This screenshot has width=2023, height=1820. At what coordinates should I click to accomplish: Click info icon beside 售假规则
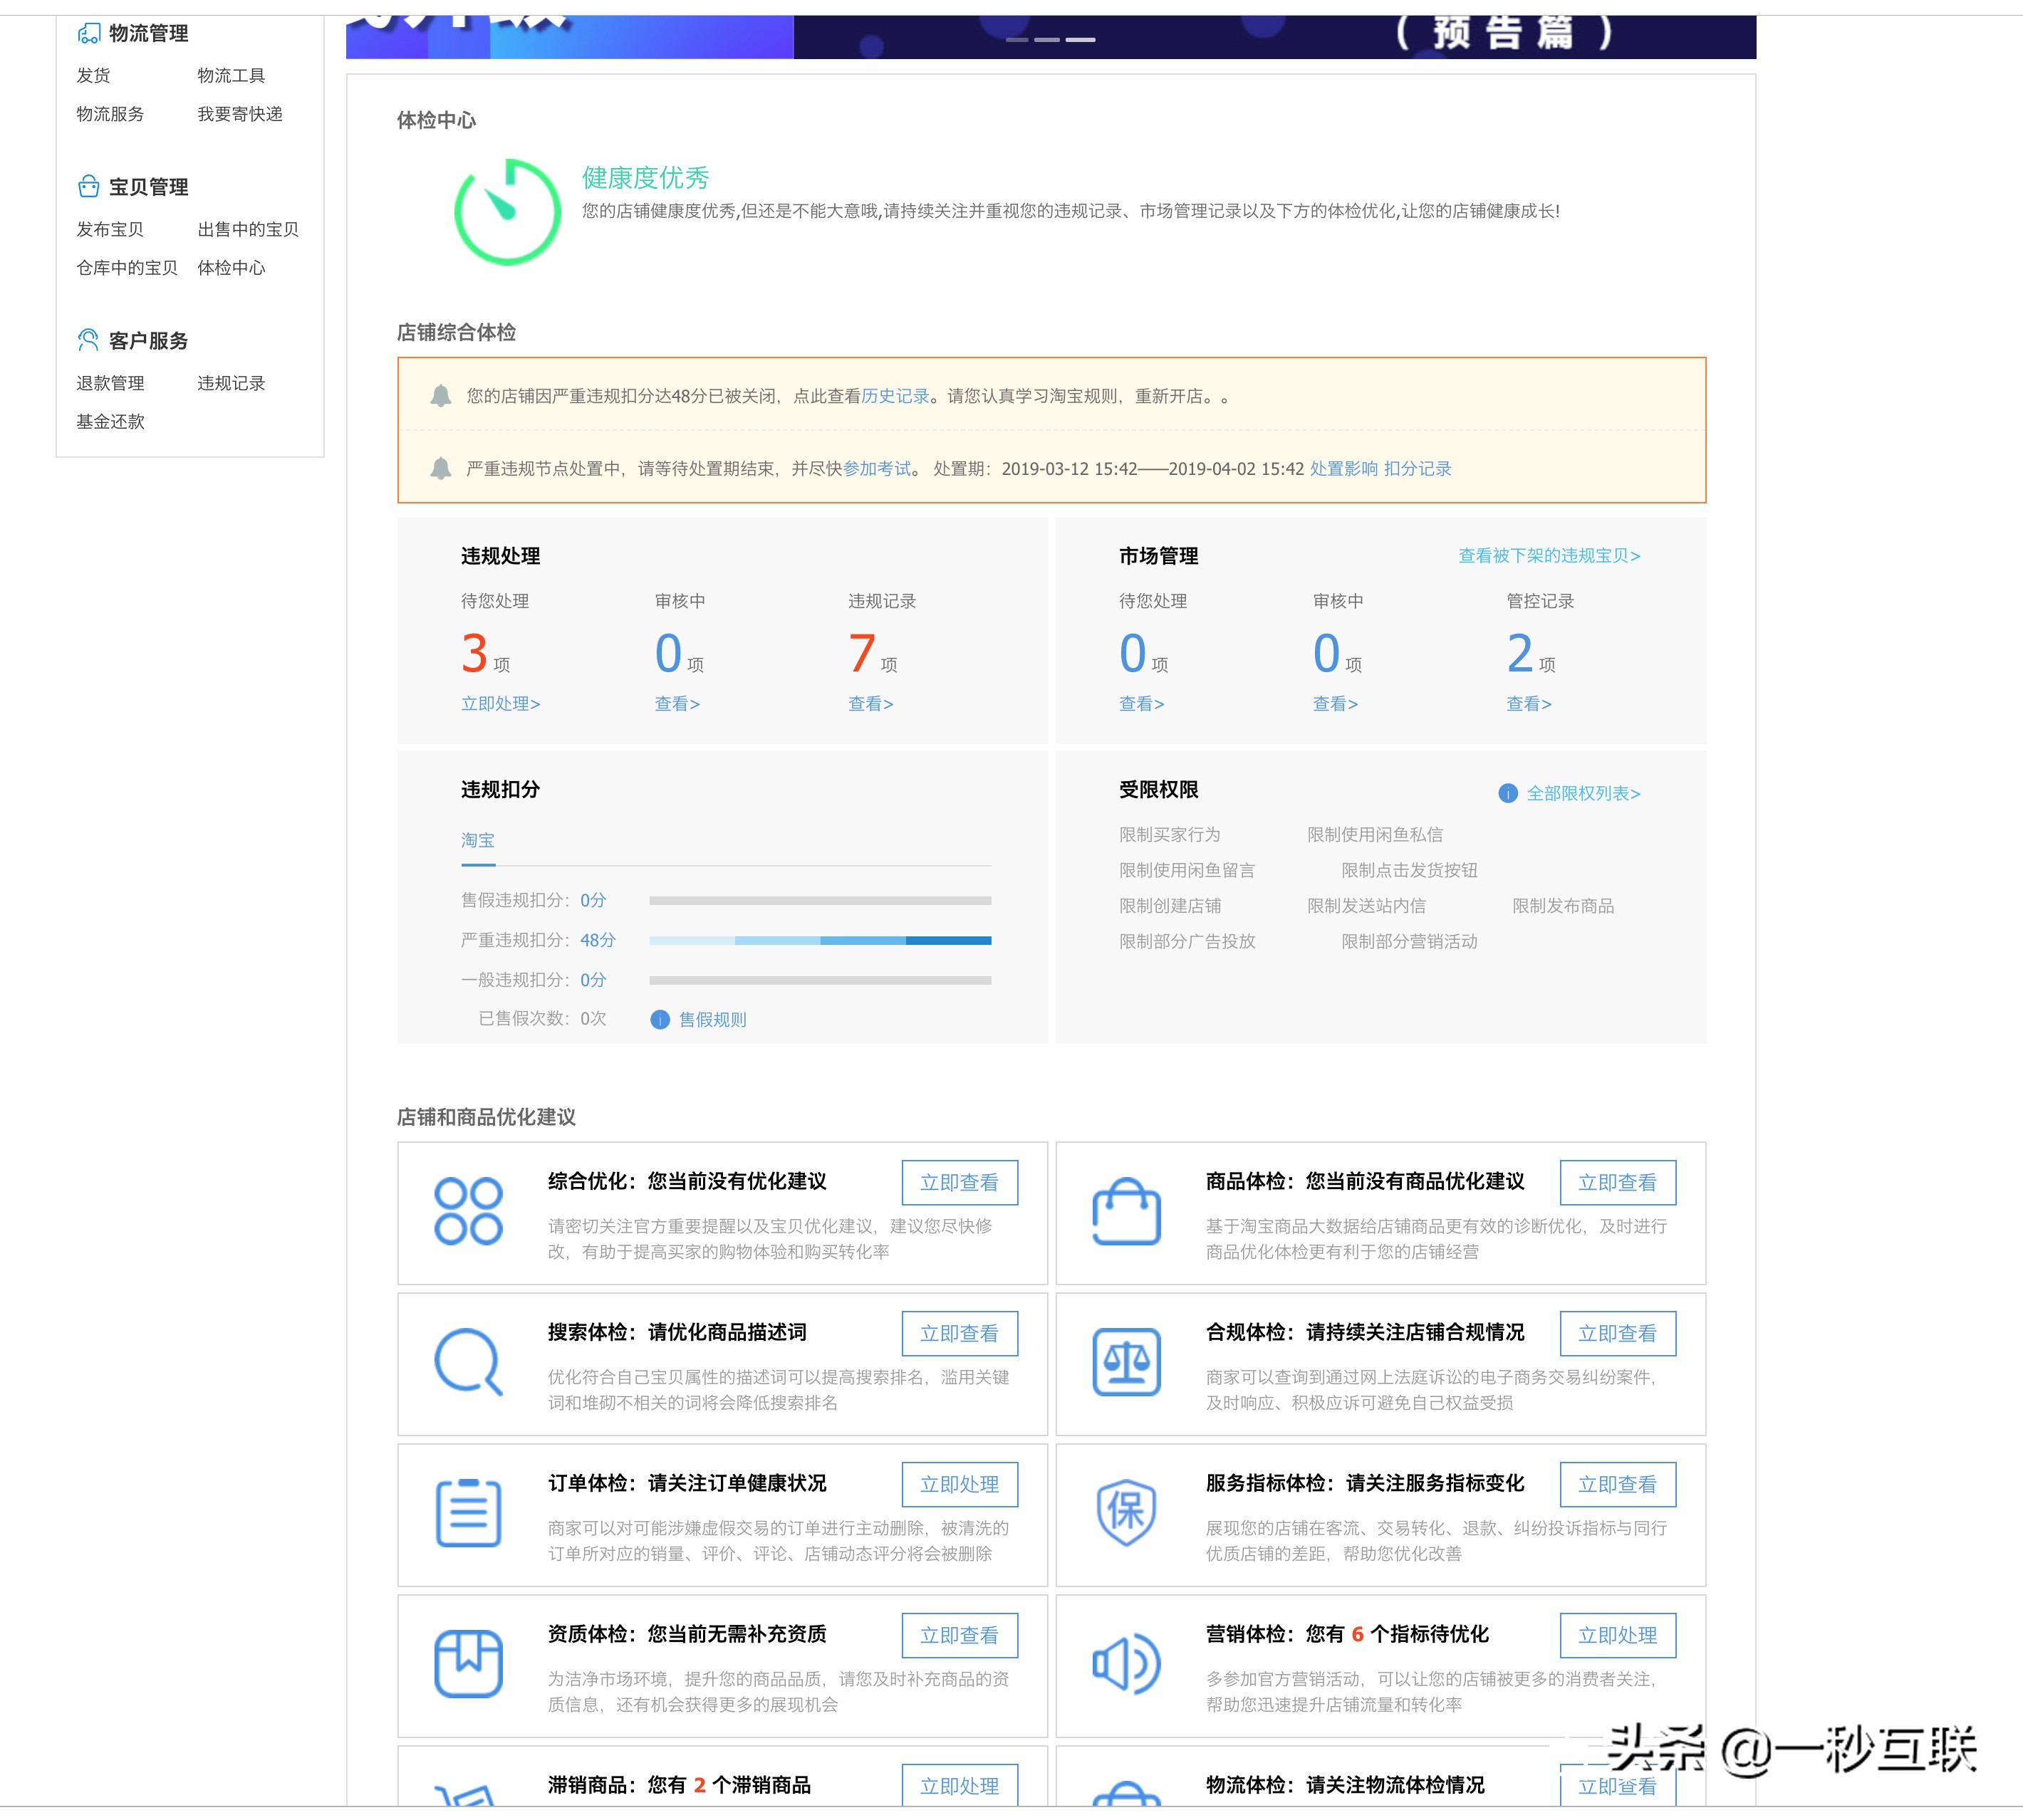click(x=660, y=1019)
